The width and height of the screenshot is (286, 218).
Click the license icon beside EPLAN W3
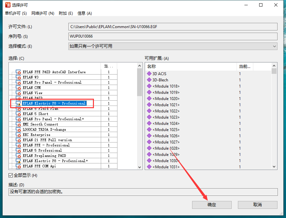[18, 77]
